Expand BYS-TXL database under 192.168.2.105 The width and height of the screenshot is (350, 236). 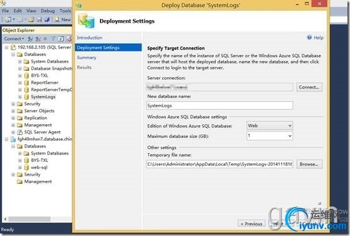[x=20, y=75]
